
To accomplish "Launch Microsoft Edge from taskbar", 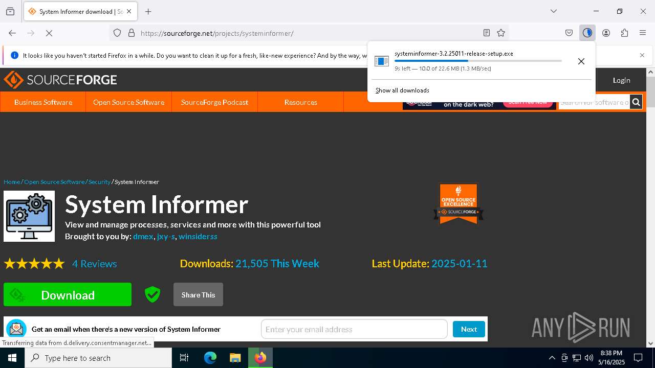I will pyautogui.click(x=210, y=358).
